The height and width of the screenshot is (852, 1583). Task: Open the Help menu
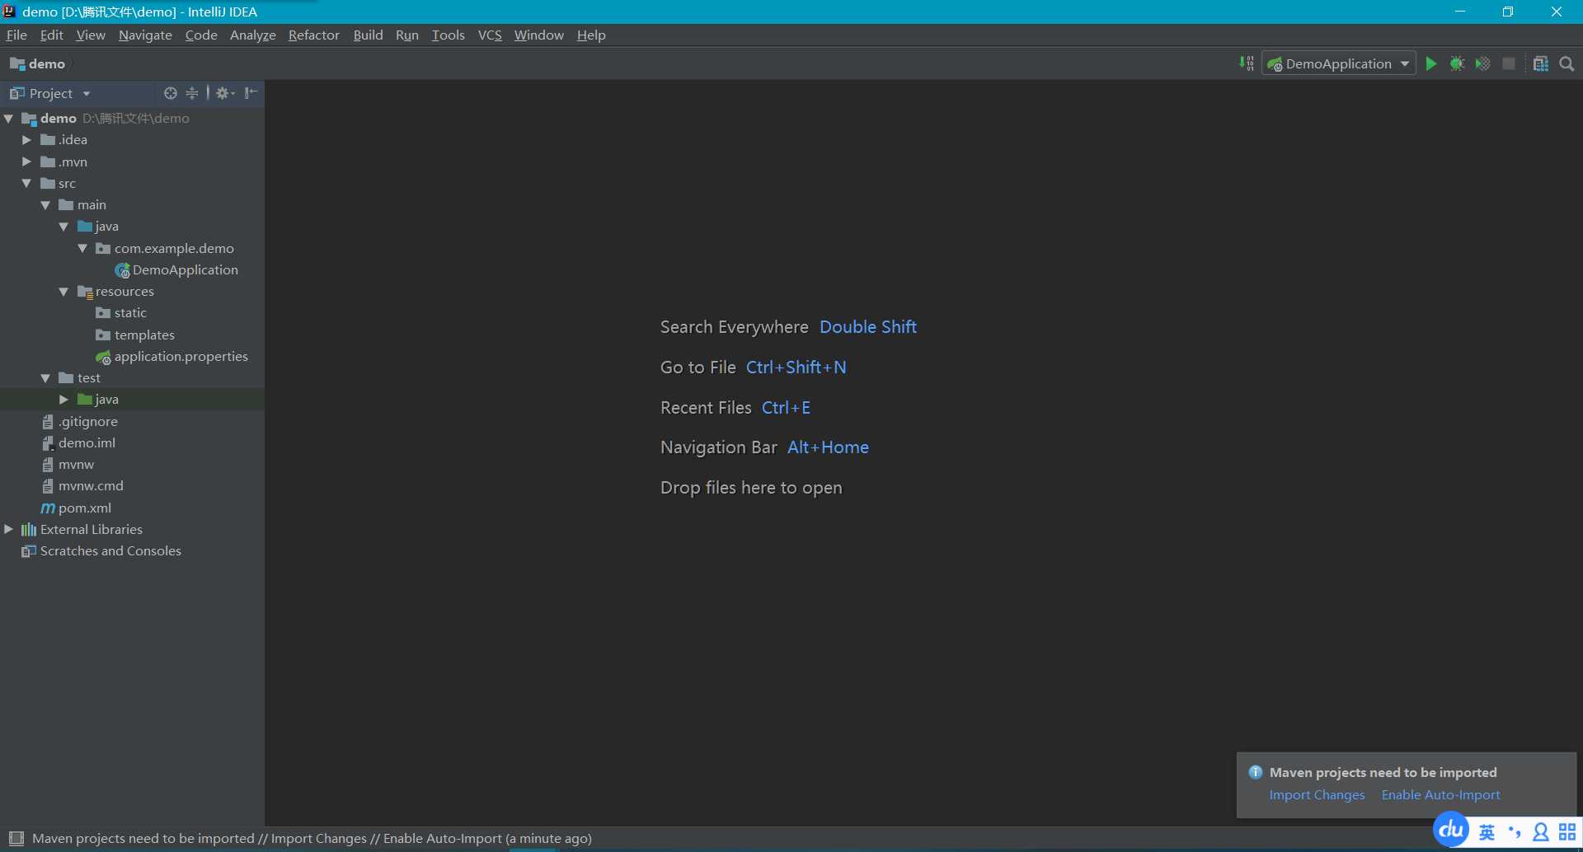pyautogui.click(x=591, y=35)
